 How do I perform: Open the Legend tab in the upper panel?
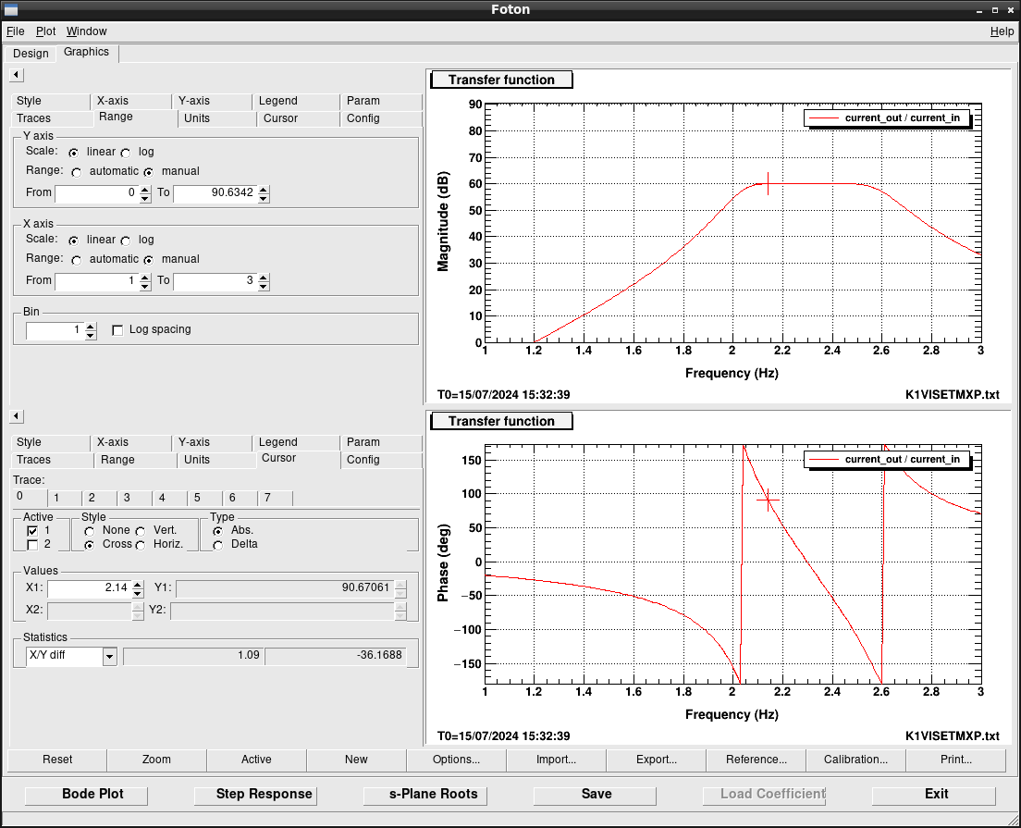pos(277,101)
